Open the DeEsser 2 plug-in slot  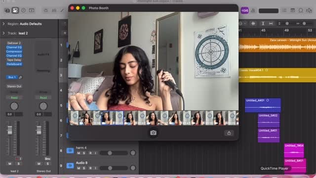click(14, 43)
